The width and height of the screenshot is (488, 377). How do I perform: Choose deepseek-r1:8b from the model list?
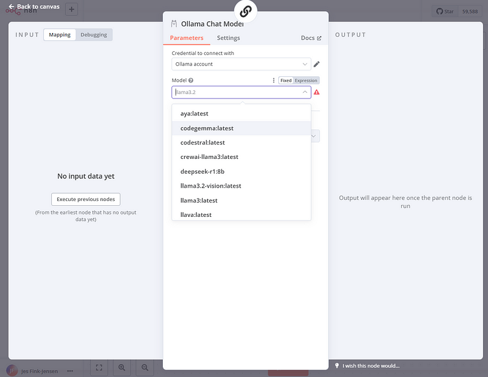(x=241, y=172)
